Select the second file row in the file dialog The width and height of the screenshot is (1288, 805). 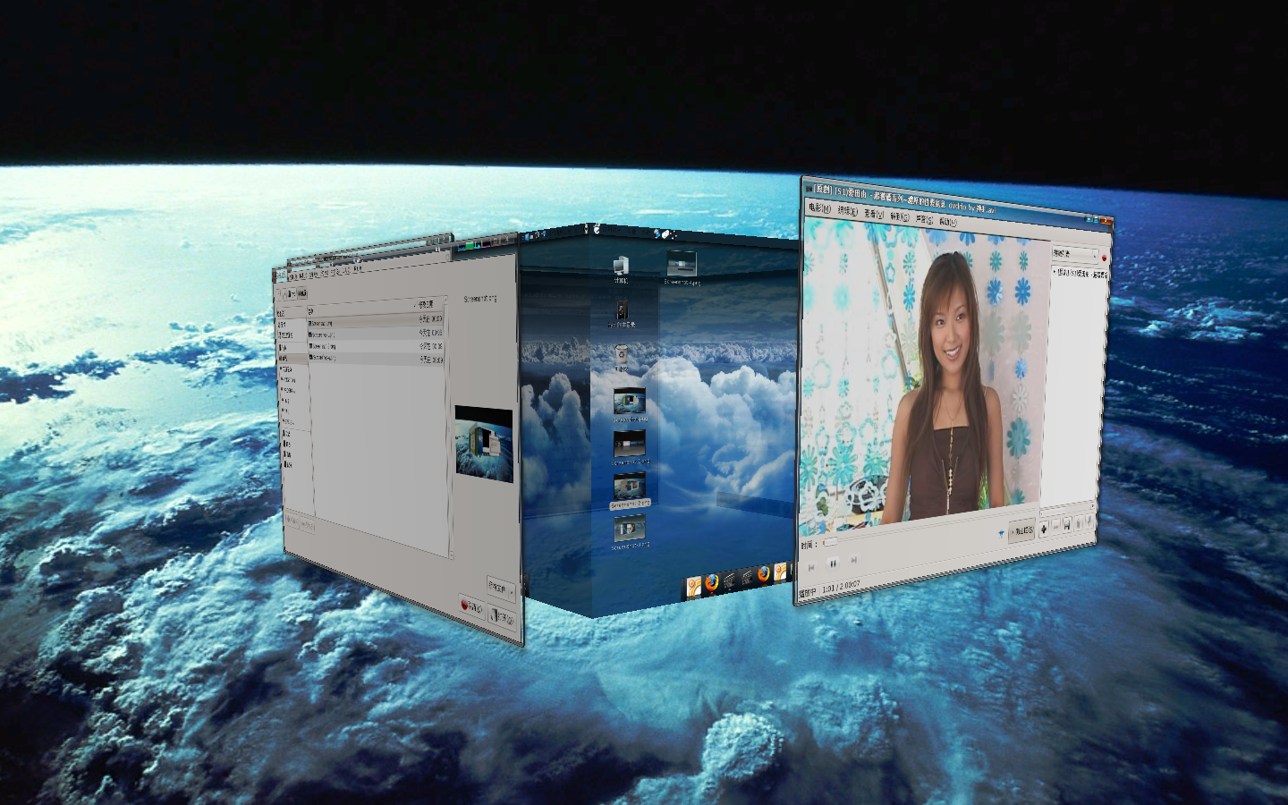tap(376, 335)
